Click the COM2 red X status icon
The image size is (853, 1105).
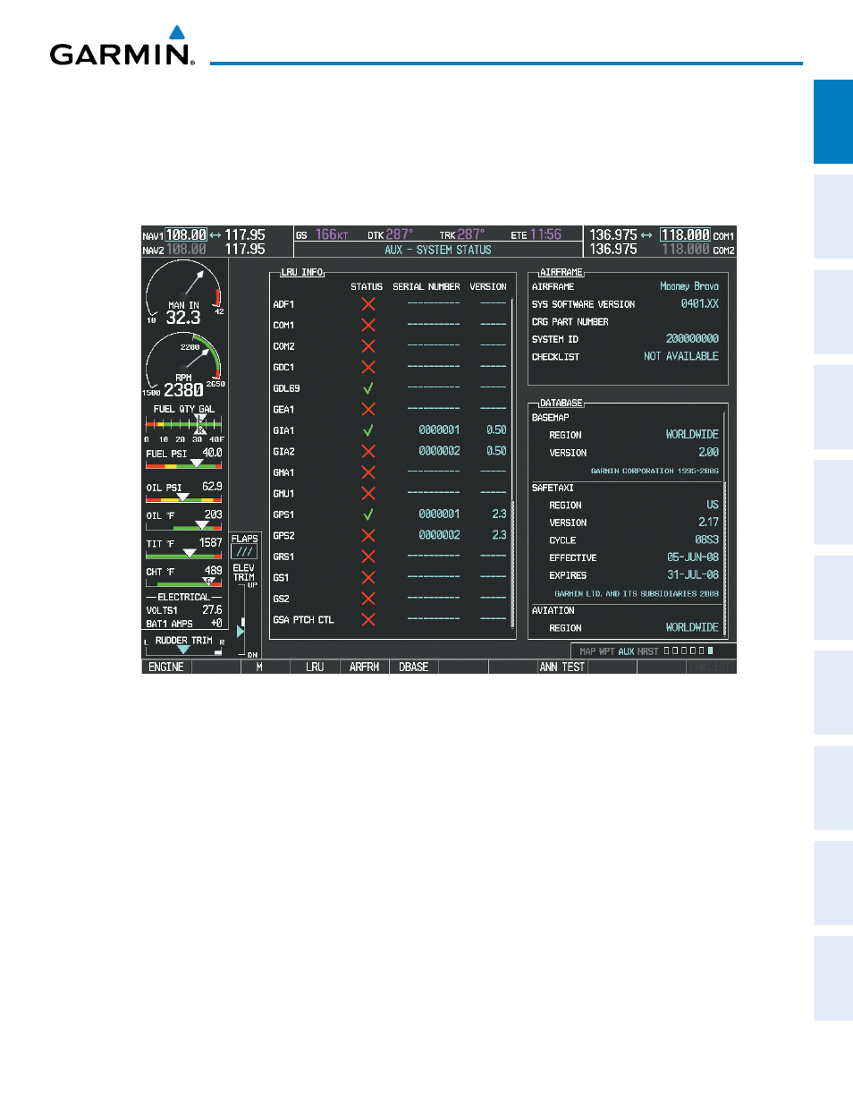click(367, 346)
